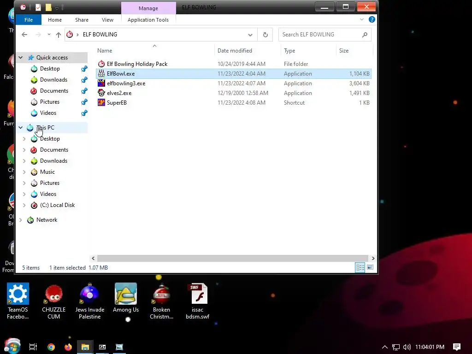Viewport: 472px width, 354px height.
Task: Open the customize quick access toolbar dropdown
Action: tap(57, 8)
